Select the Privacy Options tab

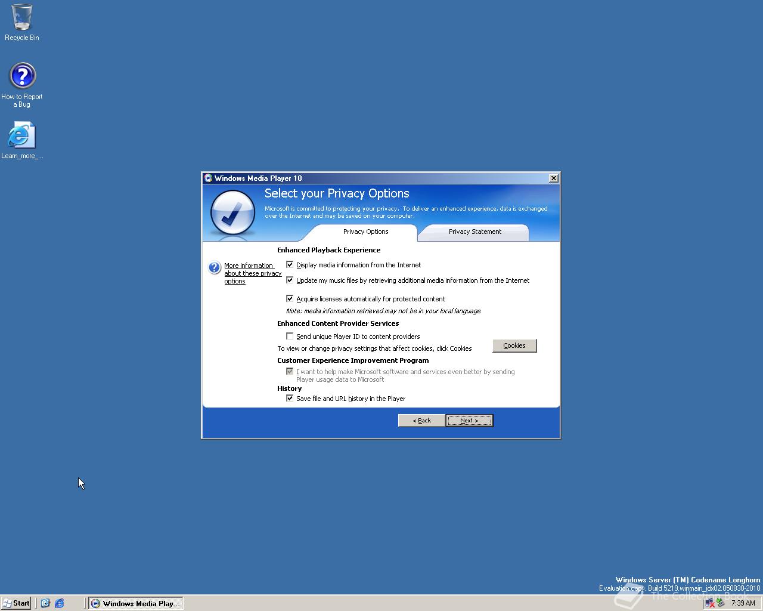pyautogui.click(x=365, y=232)
